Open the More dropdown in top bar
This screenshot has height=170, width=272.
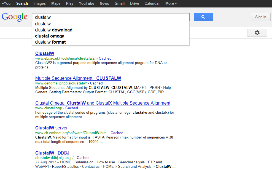[x=171, y=4]
